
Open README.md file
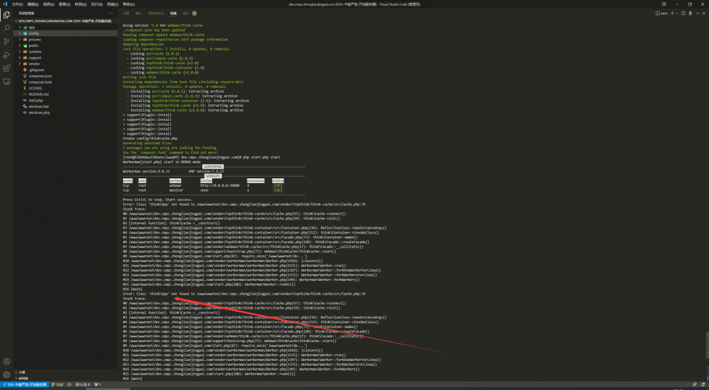click(x=65, y=94)
